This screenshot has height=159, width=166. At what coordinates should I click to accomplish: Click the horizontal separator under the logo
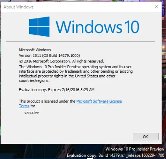click(x=80, y=42)
